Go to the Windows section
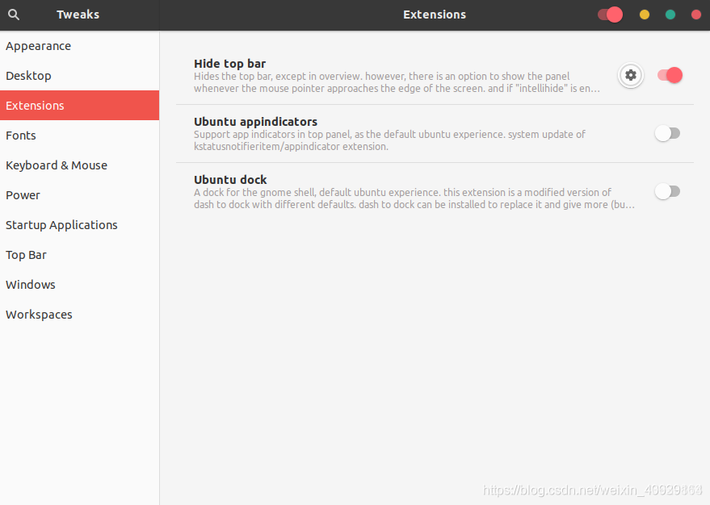Image resolution: width=710 pixels, height=505 pixels. pos(80,285)
